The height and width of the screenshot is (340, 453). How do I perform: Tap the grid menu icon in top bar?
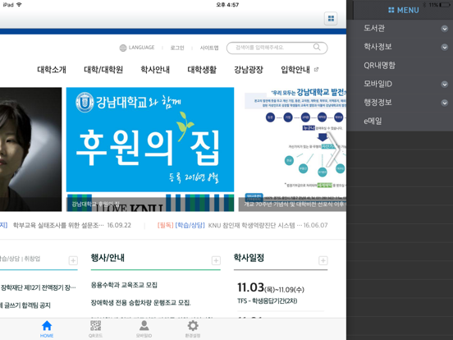[x=331, y=19]
